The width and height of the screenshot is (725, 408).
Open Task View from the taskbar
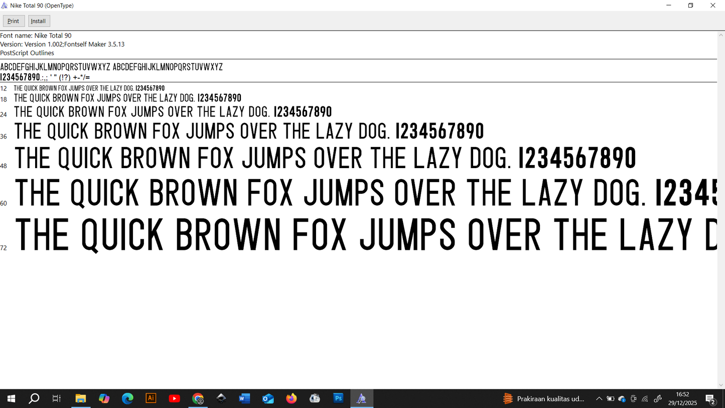[x=57, y=399]
